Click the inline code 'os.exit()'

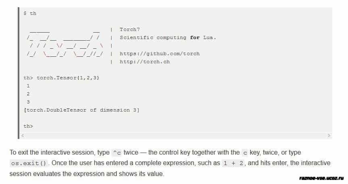29,163
